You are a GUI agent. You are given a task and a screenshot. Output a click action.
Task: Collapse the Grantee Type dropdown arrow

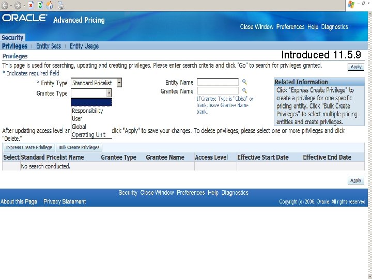(x=109, y=93)
